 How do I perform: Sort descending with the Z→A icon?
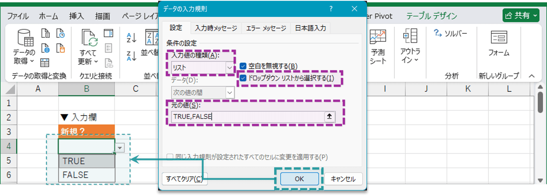[x=131, y=56]
